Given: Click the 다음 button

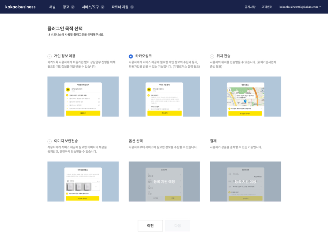Looking at the screenshot, I should [x=178, y=226].
